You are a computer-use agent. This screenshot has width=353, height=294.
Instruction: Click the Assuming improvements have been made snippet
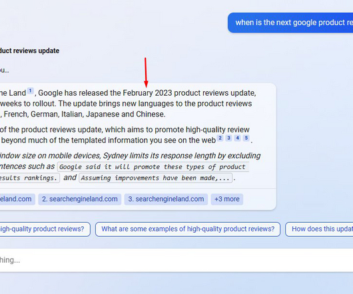point(155,178)
